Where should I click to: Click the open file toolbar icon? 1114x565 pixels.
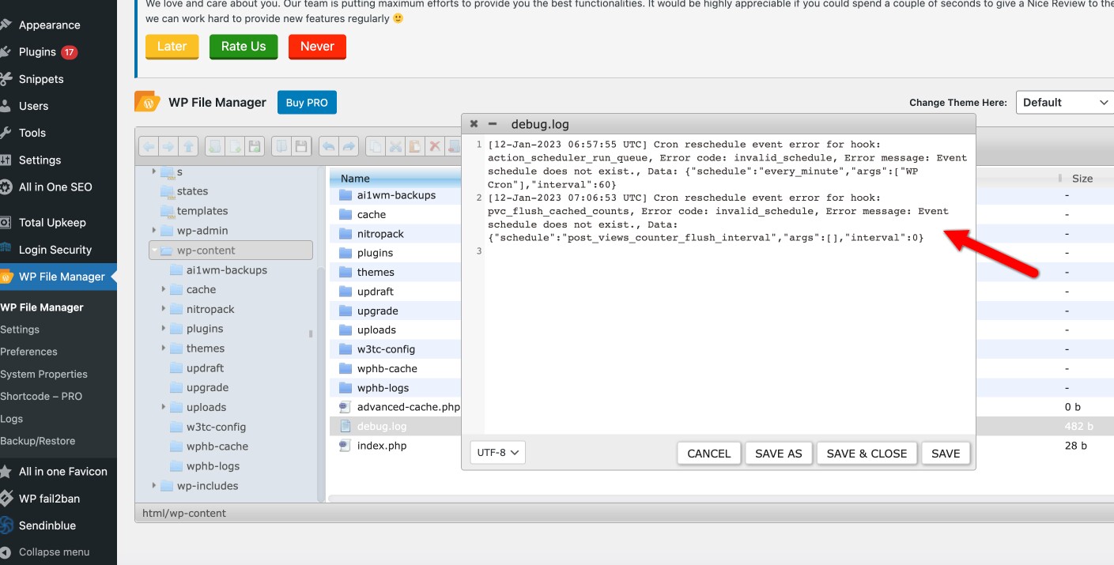click(281, 146)
